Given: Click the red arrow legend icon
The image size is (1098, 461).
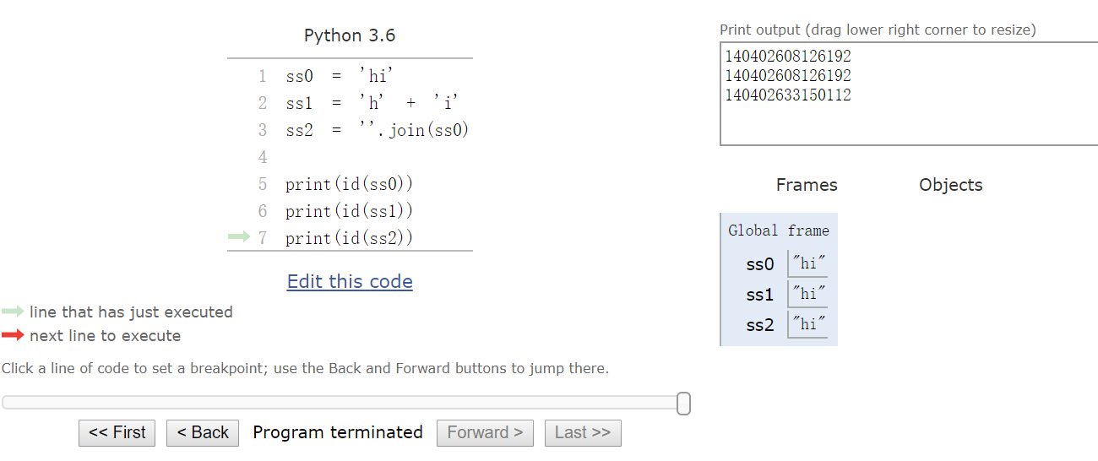Looking at the screenshot, I should (13, 335).
